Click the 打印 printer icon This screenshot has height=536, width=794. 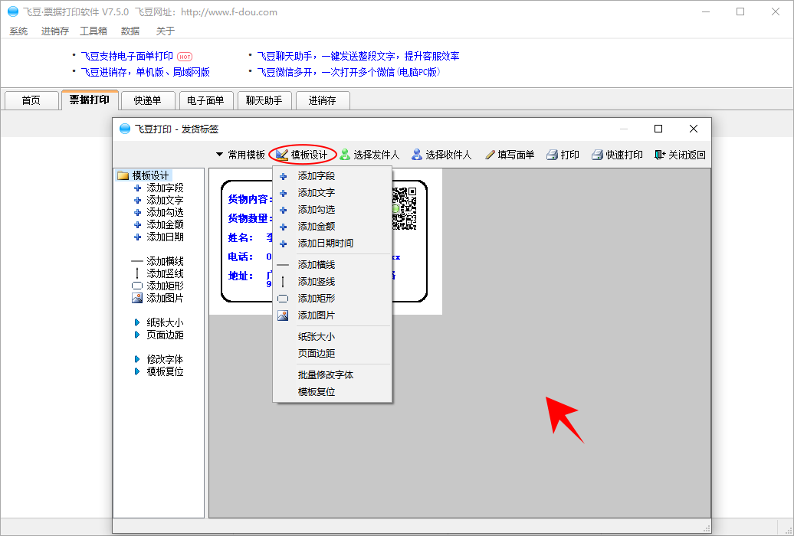(552, 155)
